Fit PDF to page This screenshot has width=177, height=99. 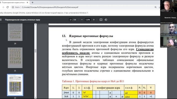point(101,20)
